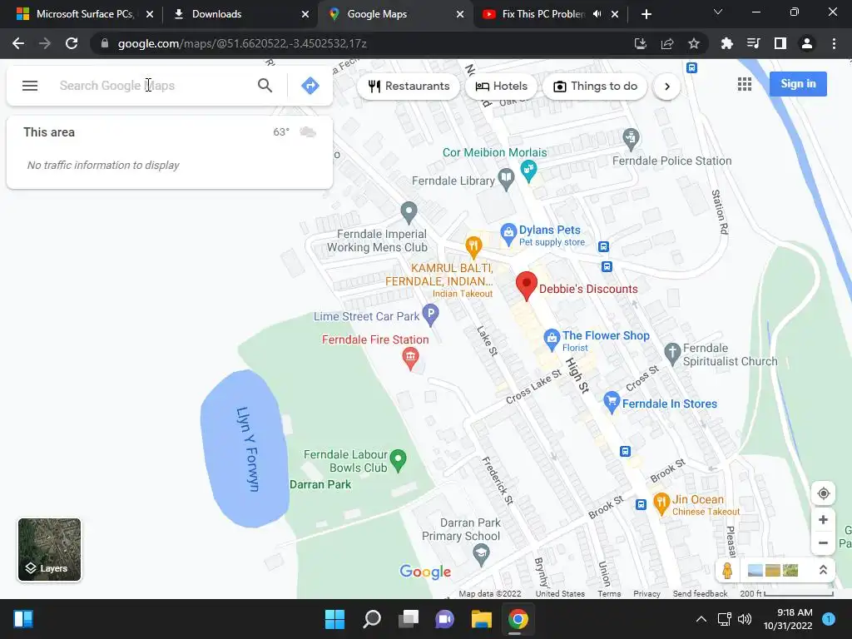Open File Explorer from the taskbar
852x639 pixels.
[482, 619]
